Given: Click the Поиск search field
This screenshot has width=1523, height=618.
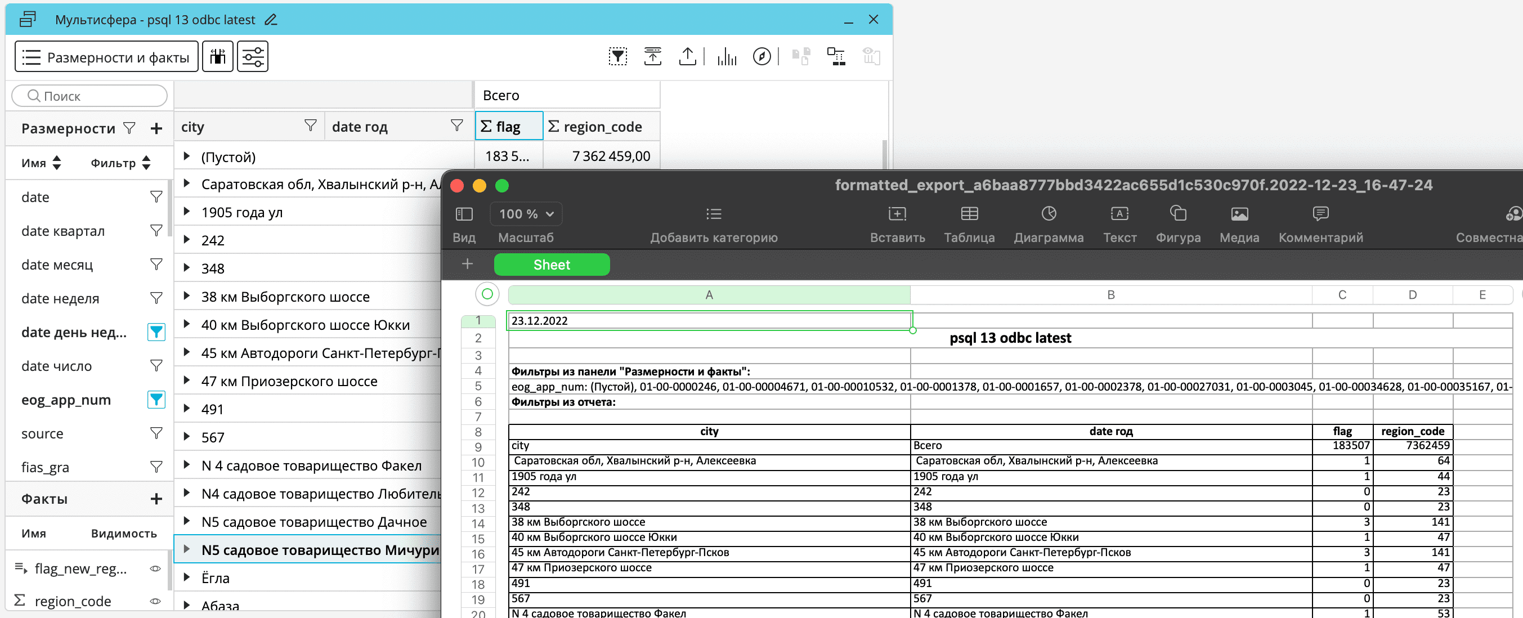Looking at the screenshot, I should 90,96.
